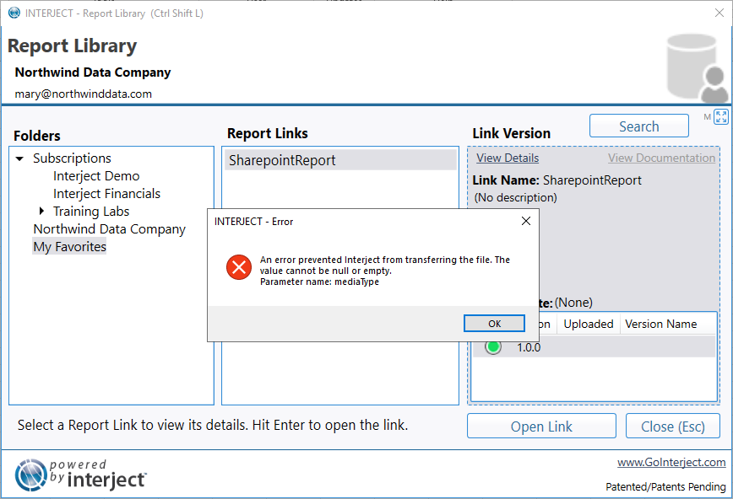Click the mary@northwinddata.com email text

pyautogui.click(x=84, y=94)
